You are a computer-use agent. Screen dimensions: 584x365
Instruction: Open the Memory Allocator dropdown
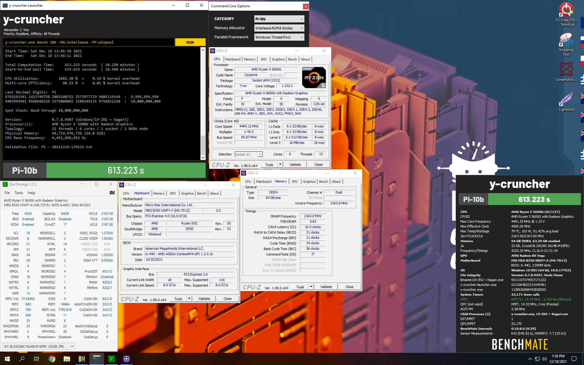[279, 28]
